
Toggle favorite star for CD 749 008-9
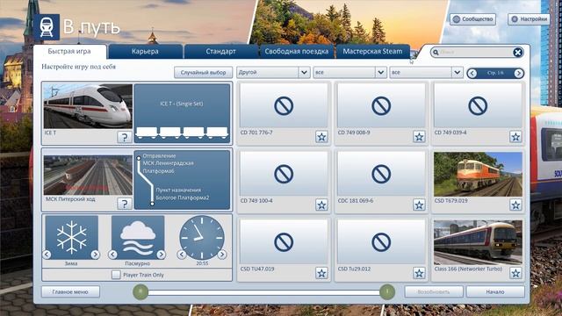click(419, 137)
